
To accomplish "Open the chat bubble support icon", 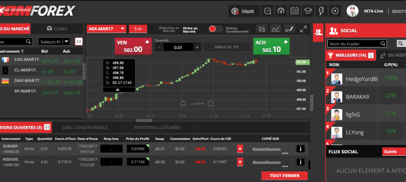I will pos(268,11).
